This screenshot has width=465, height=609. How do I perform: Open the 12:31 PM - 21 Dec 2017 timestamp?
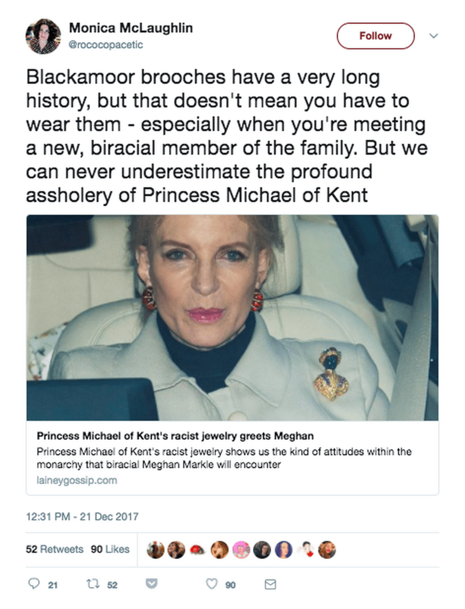point(82,516)
